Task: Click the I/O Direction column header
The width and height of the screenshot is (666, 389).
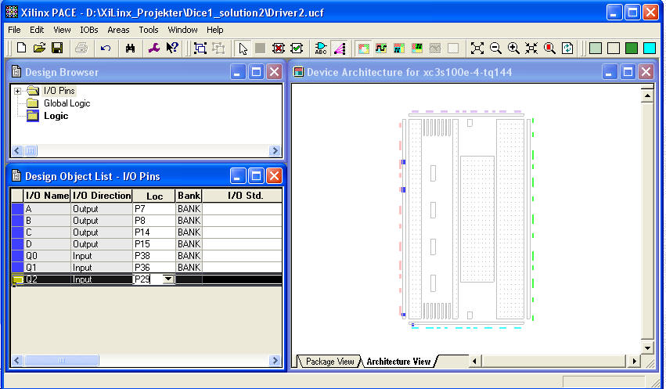Action: (102, 196)
